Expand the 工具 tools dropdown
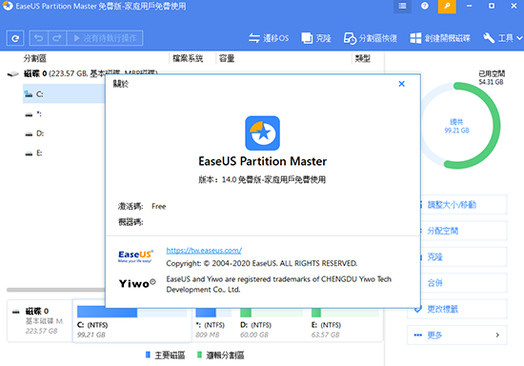The height and width of the screenshot is (366, 524). point(503,38)
